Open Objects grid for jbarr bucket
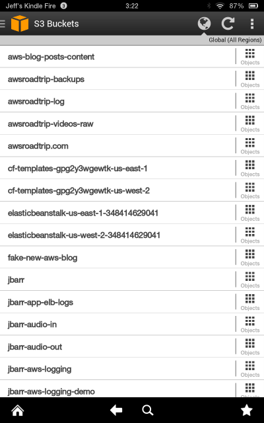 pyautogui.click(x=250, y=280)
